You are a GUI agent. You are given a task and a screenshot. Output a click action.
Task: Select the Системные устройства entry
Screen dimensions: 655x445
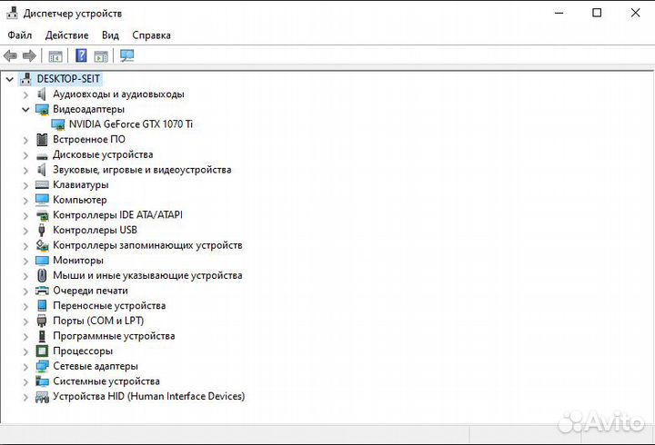[106, 381]
